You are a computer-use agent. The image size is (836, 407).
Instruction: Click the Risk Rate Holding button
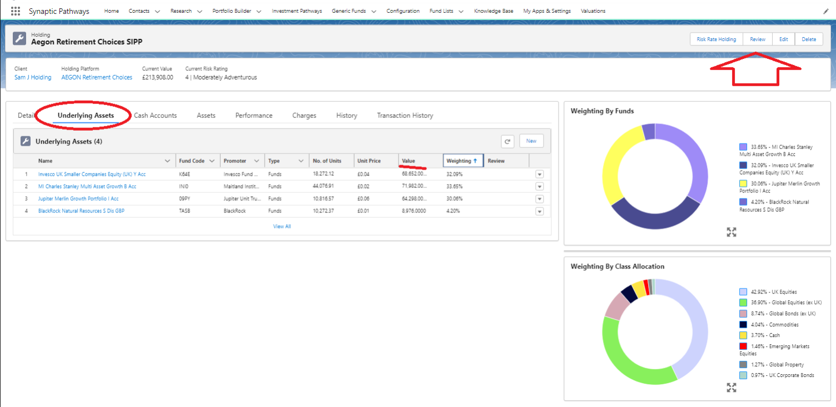point(716,39)
